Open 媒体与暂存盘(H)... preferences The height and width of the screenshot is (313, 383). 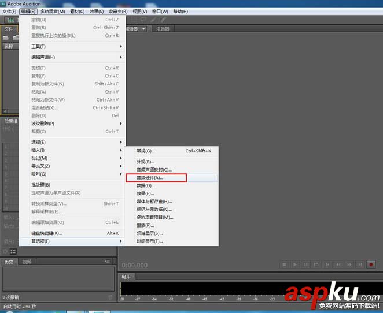[x=171, y=202]
